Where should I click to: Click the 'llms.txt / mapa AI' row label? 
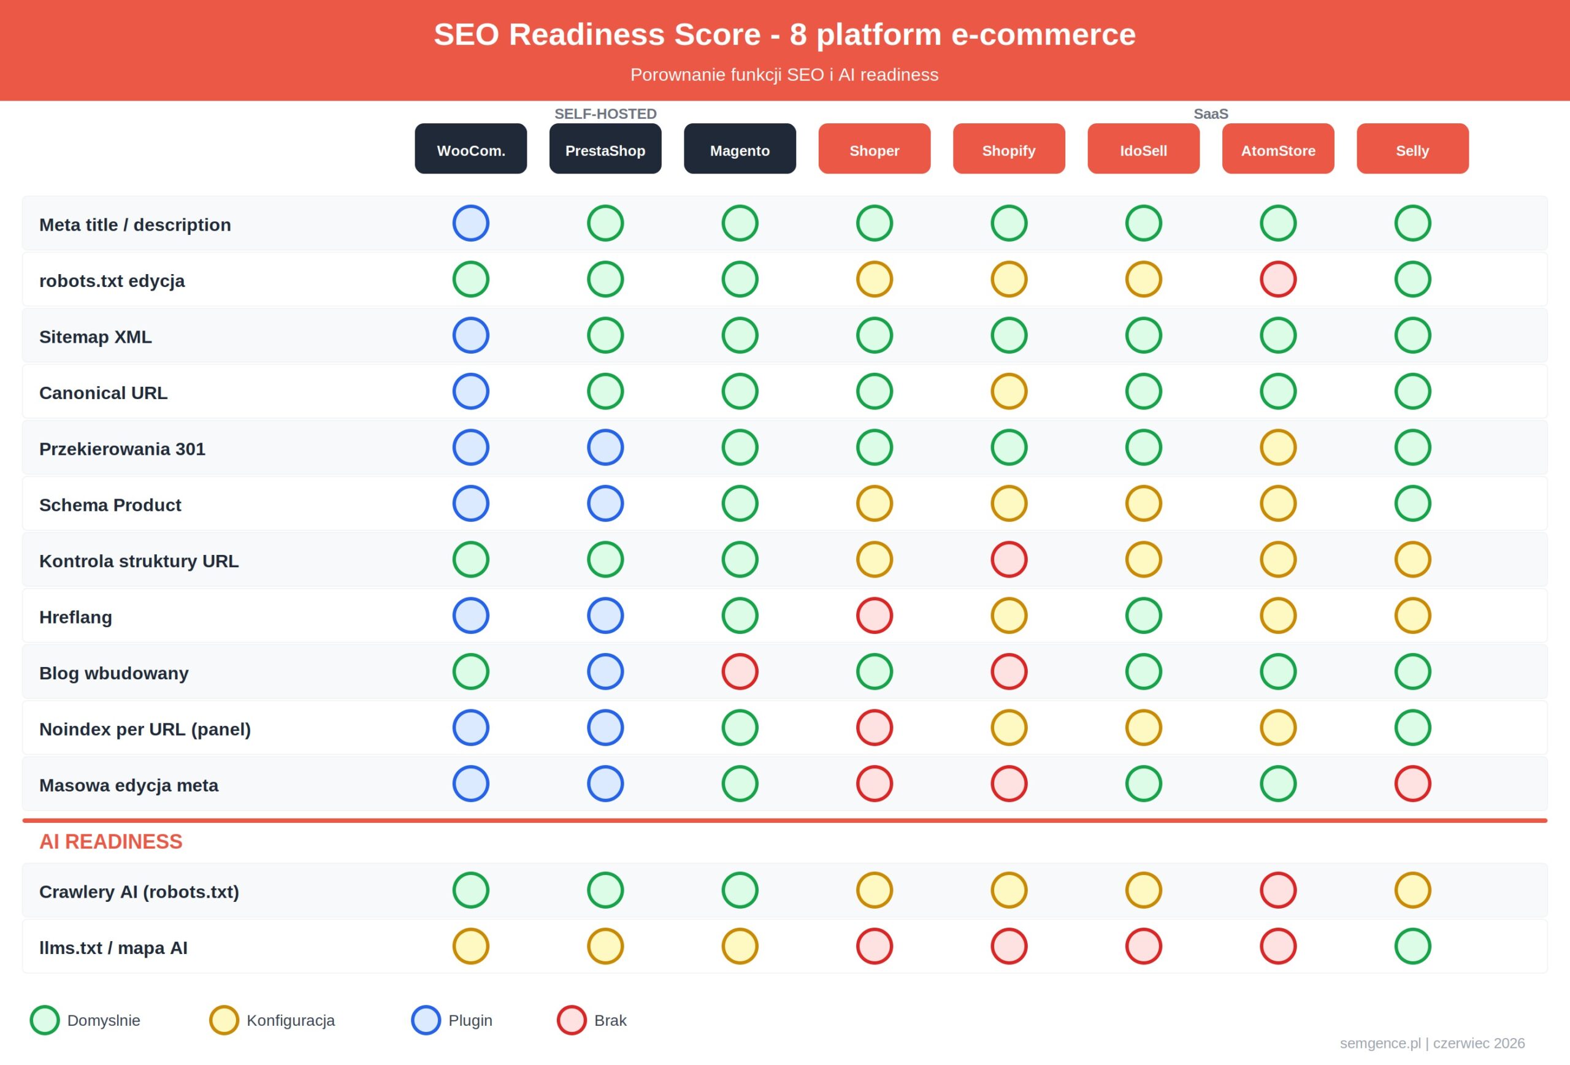pos(113,948)
